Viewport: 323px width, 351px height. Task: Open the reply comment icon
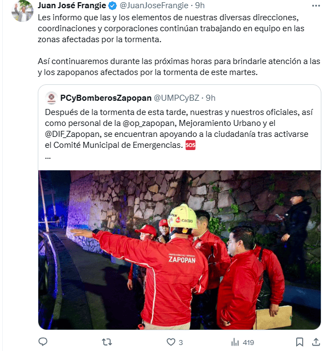point(43,342)
